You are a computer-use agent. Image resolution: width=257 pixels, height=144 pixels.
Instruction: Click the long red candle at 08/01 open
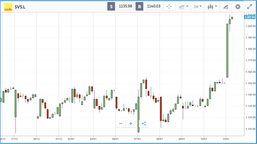tap(161, 109)
